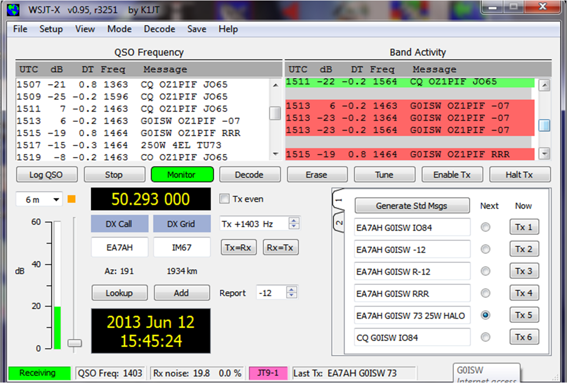The height and width of the screenshot is (383, 567).
Task: Click the Rx=Tx button
Action: coord(281,248)
